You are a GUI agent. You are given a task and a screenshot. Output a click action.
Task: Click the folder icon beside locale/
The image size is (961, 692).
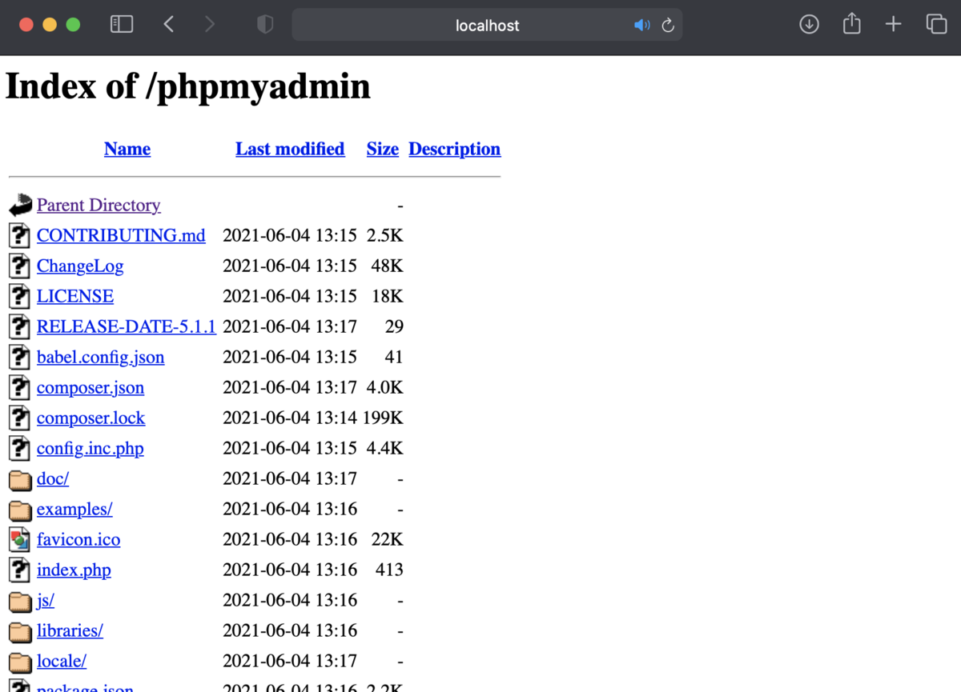(20, 662)
